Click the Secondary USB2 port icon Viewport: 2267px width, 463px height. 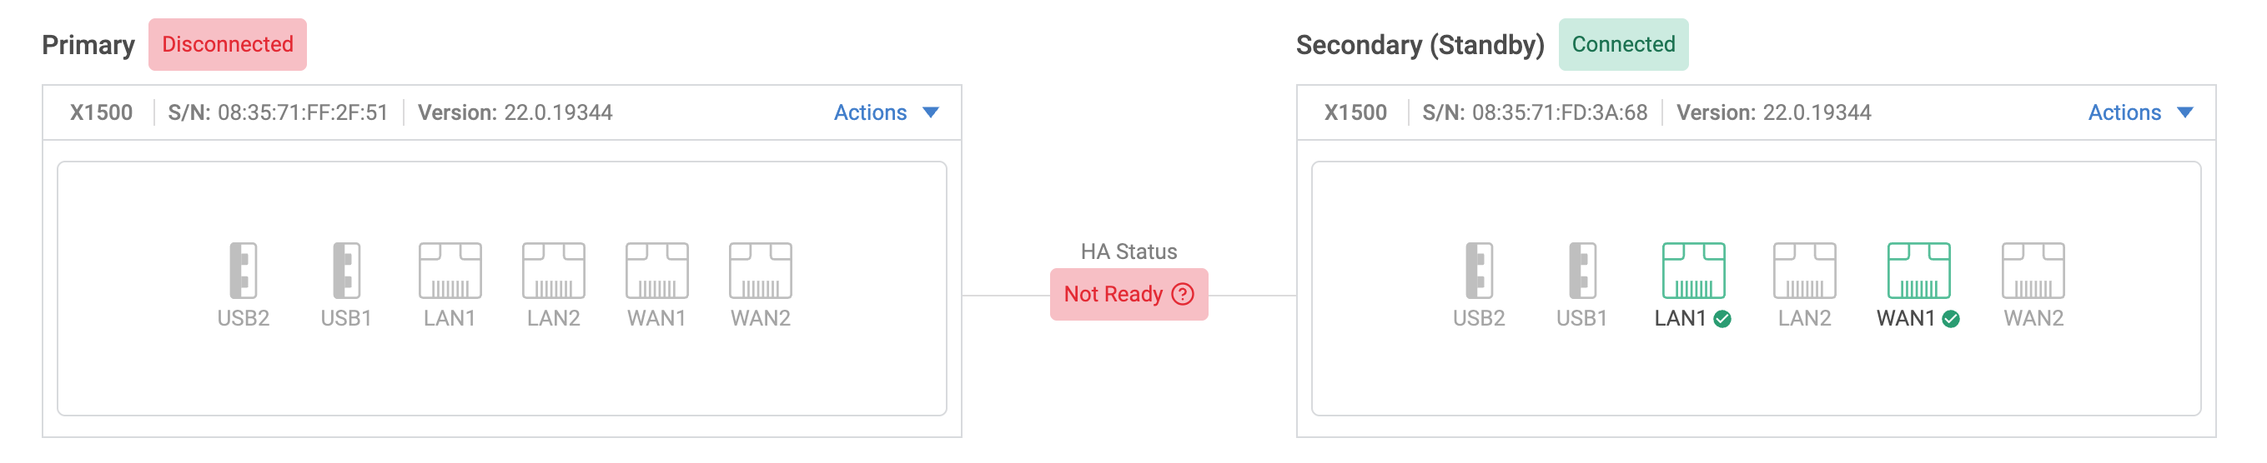pyautogui.click(x=1479, y=271)
